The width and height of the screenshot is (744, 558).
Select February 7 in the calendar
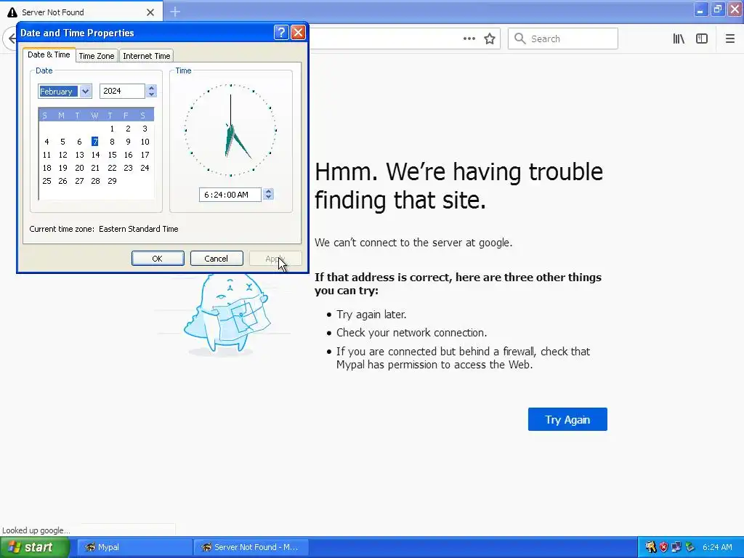pyautogui.click(x=95, y=142)
